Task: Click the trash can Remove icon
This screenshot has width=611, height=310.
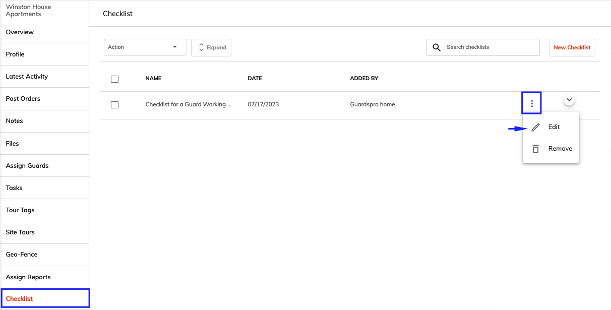Action: 536,149
